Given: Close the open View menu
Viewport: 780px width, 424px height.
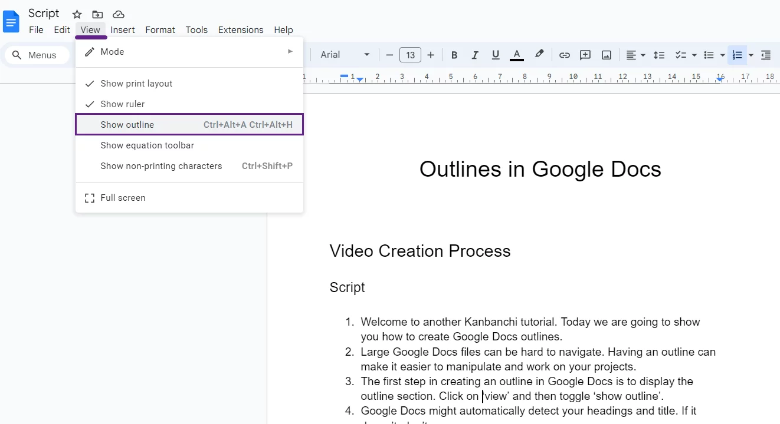Looking at the screenshot, I should pos(90,29).
